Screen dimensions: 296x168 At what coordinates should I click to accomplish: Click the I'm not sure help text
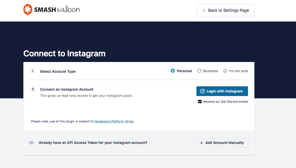coord(238,71)
